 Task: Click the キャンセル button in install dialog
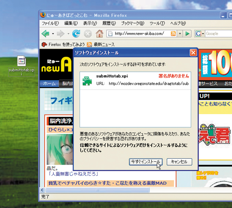(179, 162)
